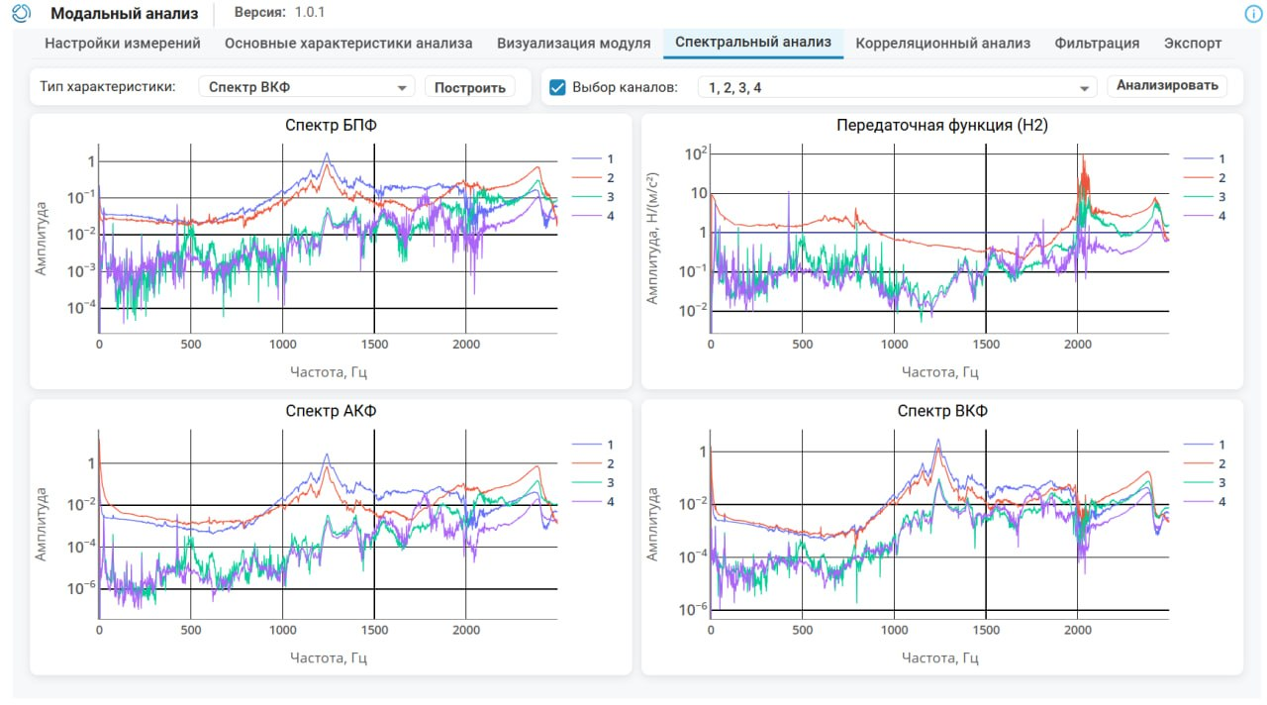Screen dimensions: 1267x705
Task: Click channel 4 in 'Спектр БПФ' legend
Action: [594, 215]
